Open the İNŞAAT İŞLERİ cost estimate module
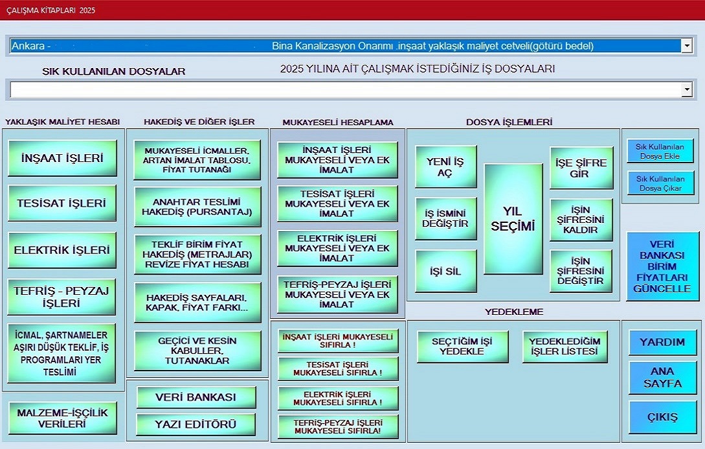The height and width of the screenshot is (449, 705). point(62,159)
